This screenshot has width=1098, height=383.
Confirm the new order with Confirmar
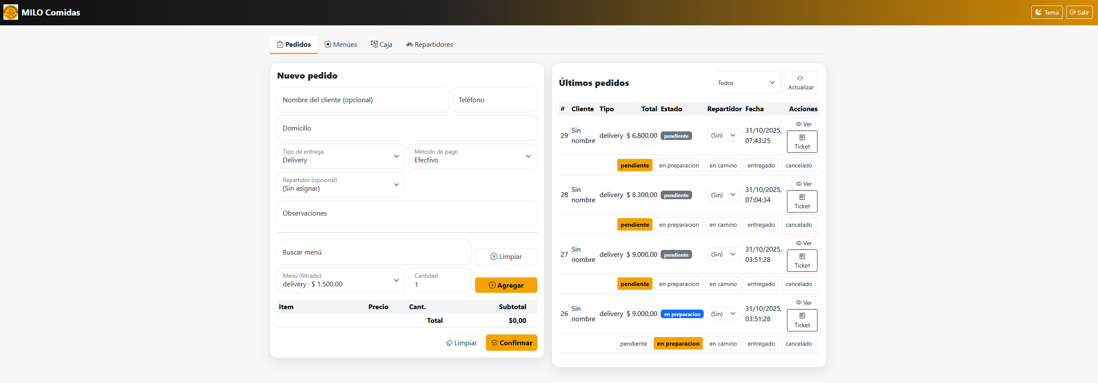pos(511,343)
